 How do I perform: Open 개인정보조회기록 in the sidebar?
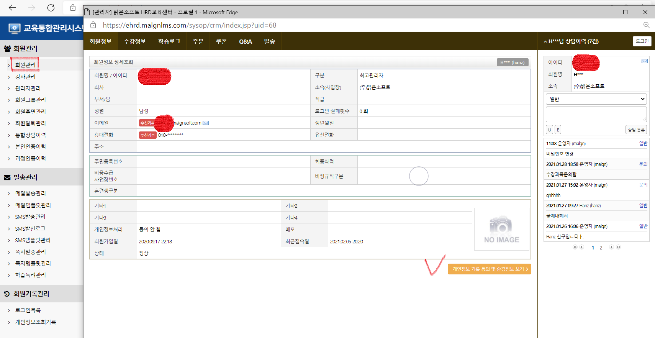tap(36, 322)
